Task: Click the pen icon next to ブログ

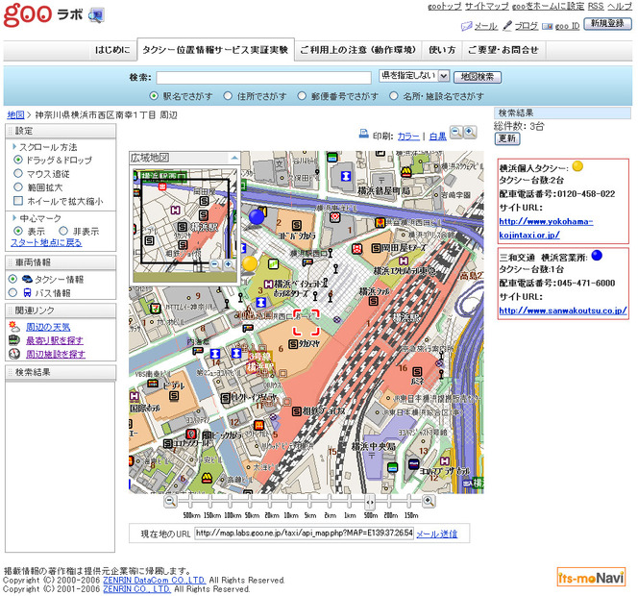Action: 507,26
